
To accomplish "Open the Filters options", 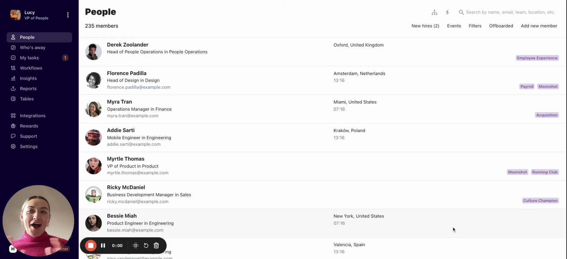I will (475, 26).
